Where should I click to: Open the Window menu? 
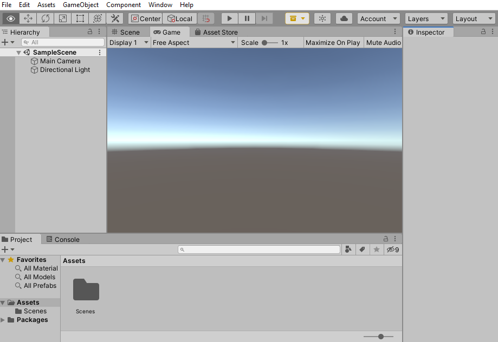[x=160, y=5]
